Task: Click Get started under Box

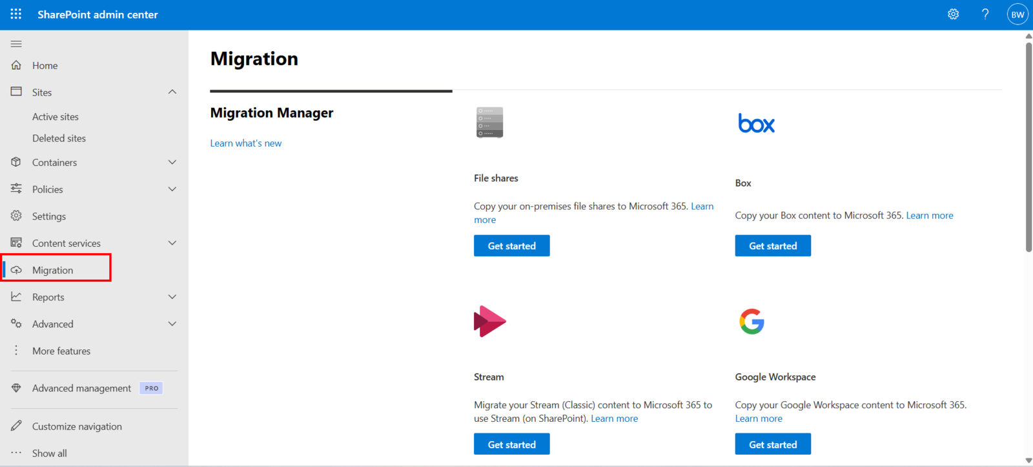Action: 773,245
